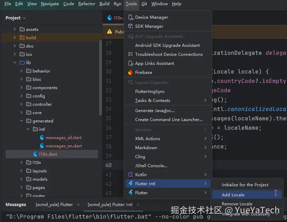287x222 pixels.
Task: Select Add Locale in Flutter Intl submenu
Action: point(247,195)
